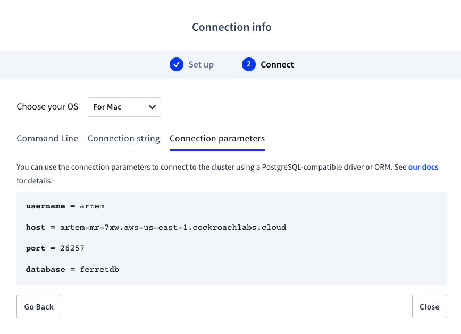Switch to the Command Line tab
The height and width of the screenshot is (334, 461).
click(x=47, y=138)
